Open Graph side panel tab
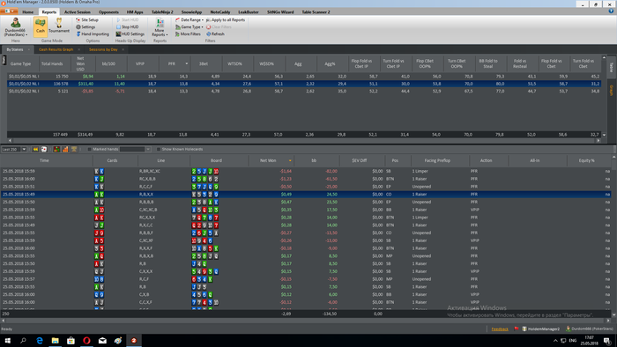Screen dimensions: 617x347 point(612,91)
